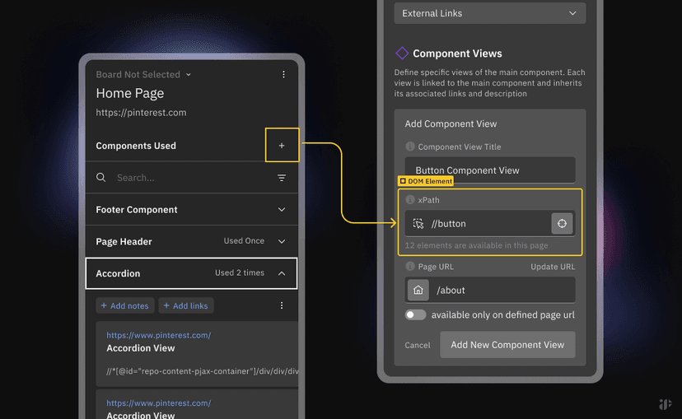
Task: Click the search magnifier icon
Action: pos(101,177)
